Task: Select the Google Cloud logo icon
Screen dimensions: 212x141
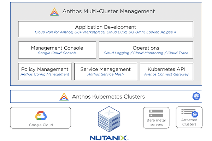Action: (41, 116)
